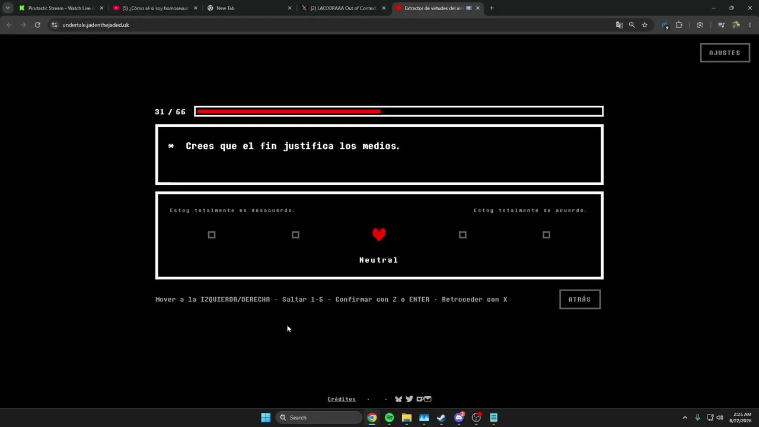Click the red quiz progress bar

[398, 111]
